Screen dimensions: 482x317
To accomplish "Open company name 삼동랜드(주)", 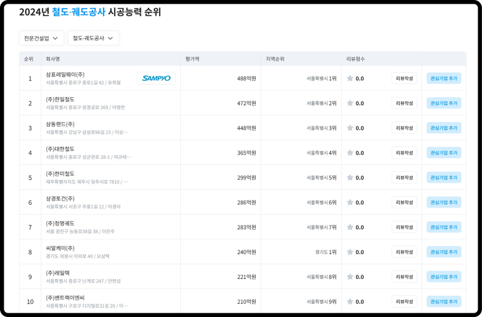I will tap(60, 124).
